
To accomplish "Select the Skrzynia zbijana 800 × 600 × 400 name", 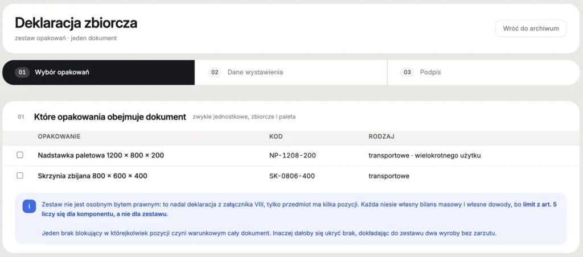I will coord(93,176).
